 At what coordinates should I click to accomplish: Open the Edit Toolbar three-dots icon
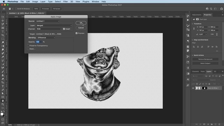3,108
